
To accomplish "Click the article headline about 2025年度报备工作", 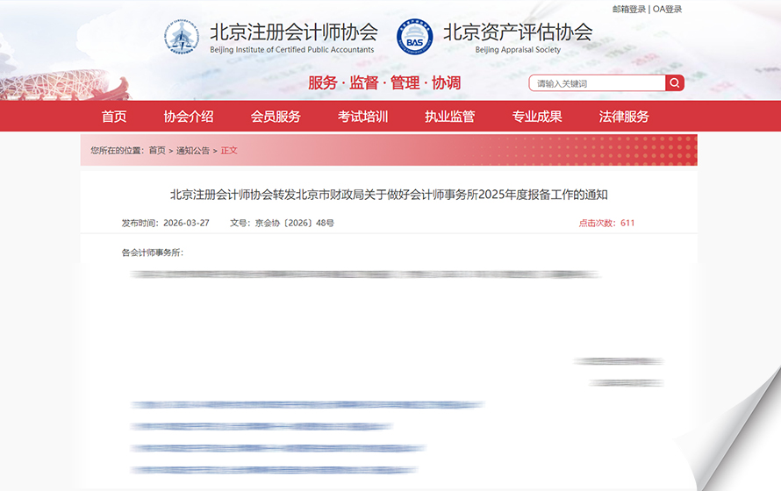I will tap(389, 195).
